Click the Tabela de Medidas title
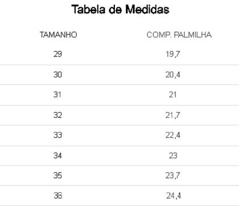Screen dimensions: 239x206 point(120,9)
